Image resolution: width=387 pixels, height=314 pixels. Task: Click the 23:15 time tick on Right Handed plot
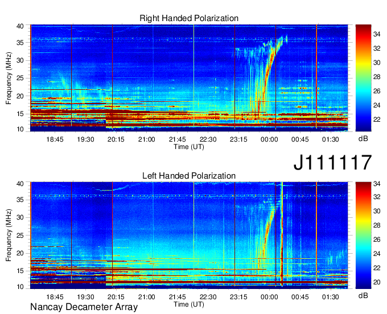point(238,139)
